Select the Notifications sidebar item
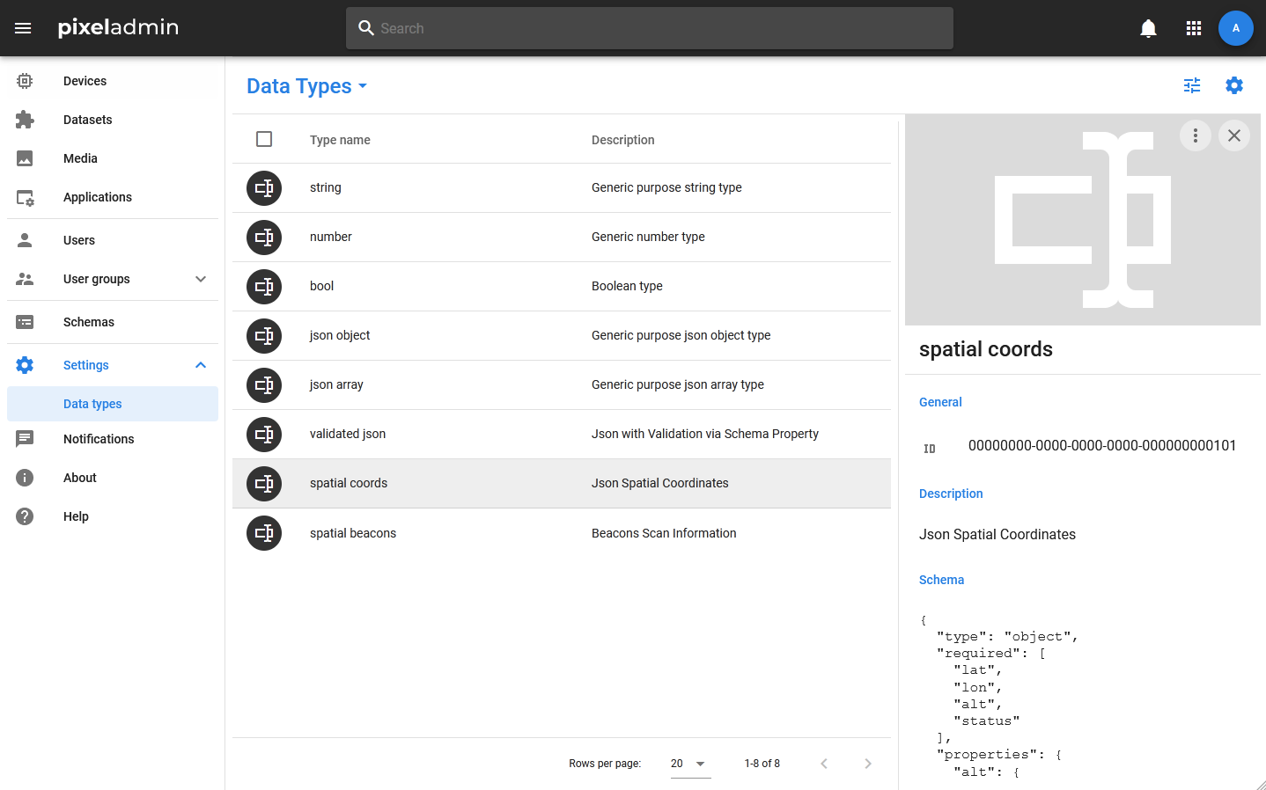Screen dimensions: 1266x790 tap(99, 439)
